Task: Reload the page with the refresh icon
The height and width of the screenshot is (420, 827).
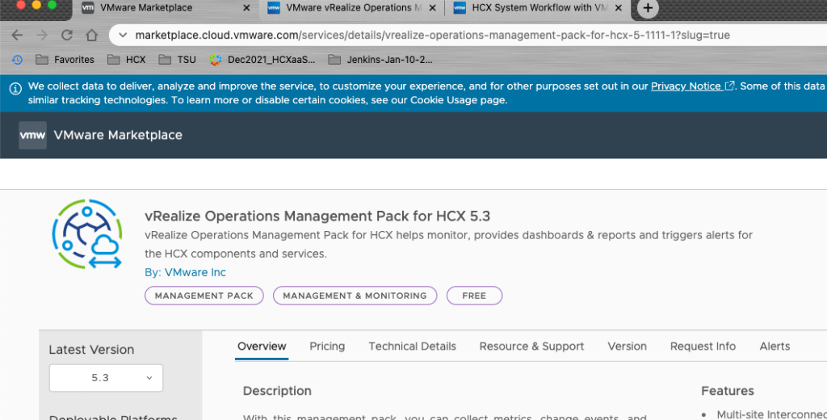Action: [67, 36]
